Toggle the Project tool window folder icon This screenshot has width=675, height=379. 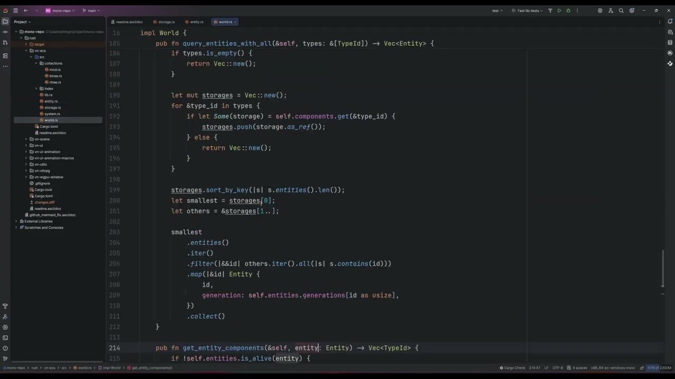(5, 22)
